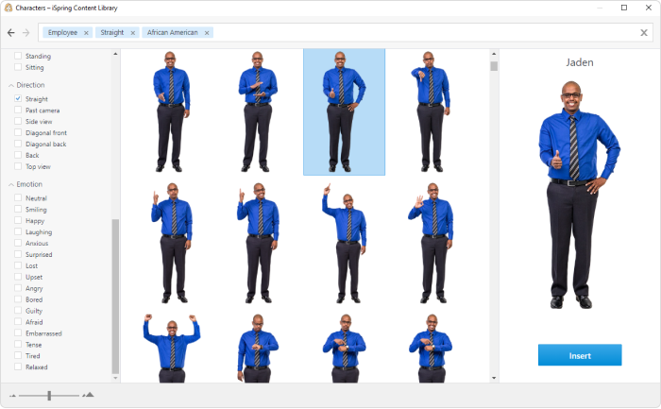Click the gallery scroll-down arrow
The height and width of the screenshot is (409, 661).
point(494,378)
